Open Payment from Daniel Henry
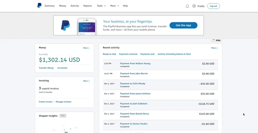 [x=134, y=114]
